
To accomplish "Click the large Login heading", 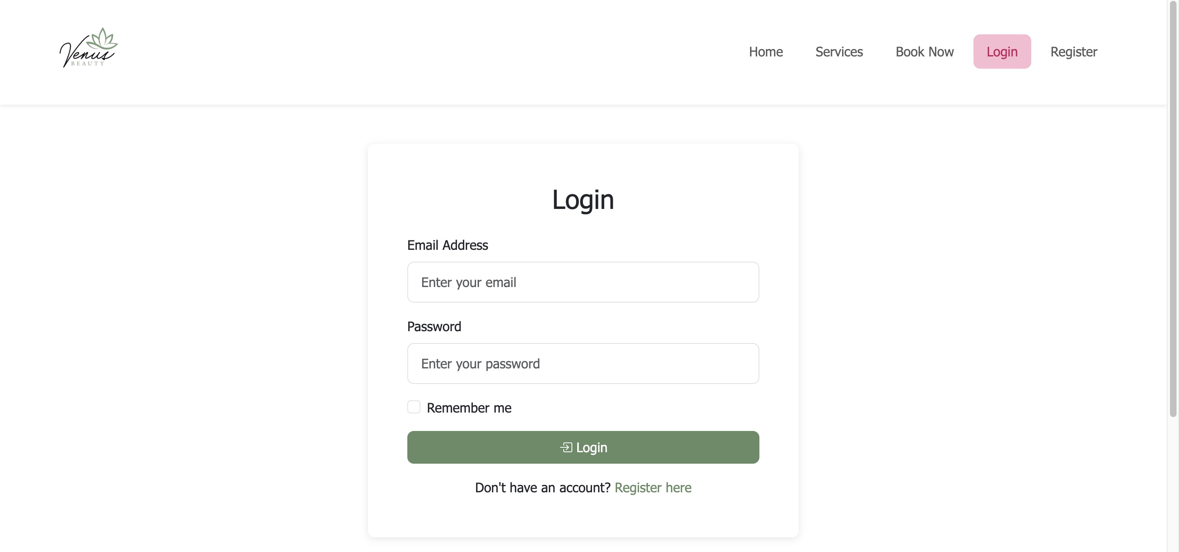I will point(583,200).
